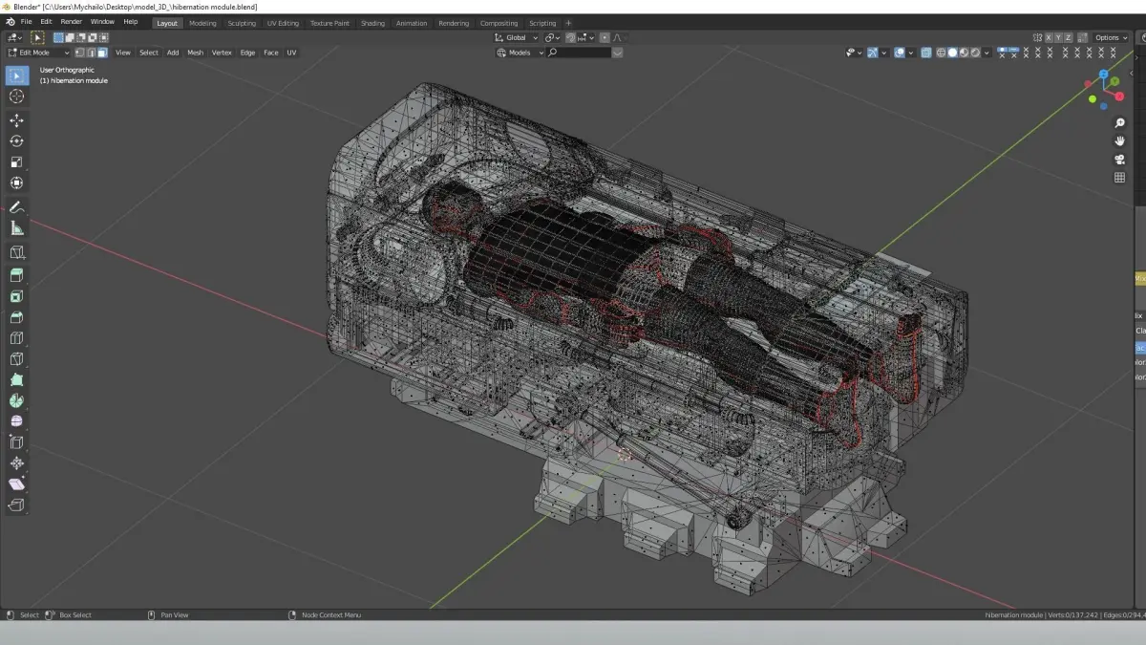This screenshot has width=1146, height=645.
Task: Switch perspective/orthographic grid icon
Action: [1120, 178]
